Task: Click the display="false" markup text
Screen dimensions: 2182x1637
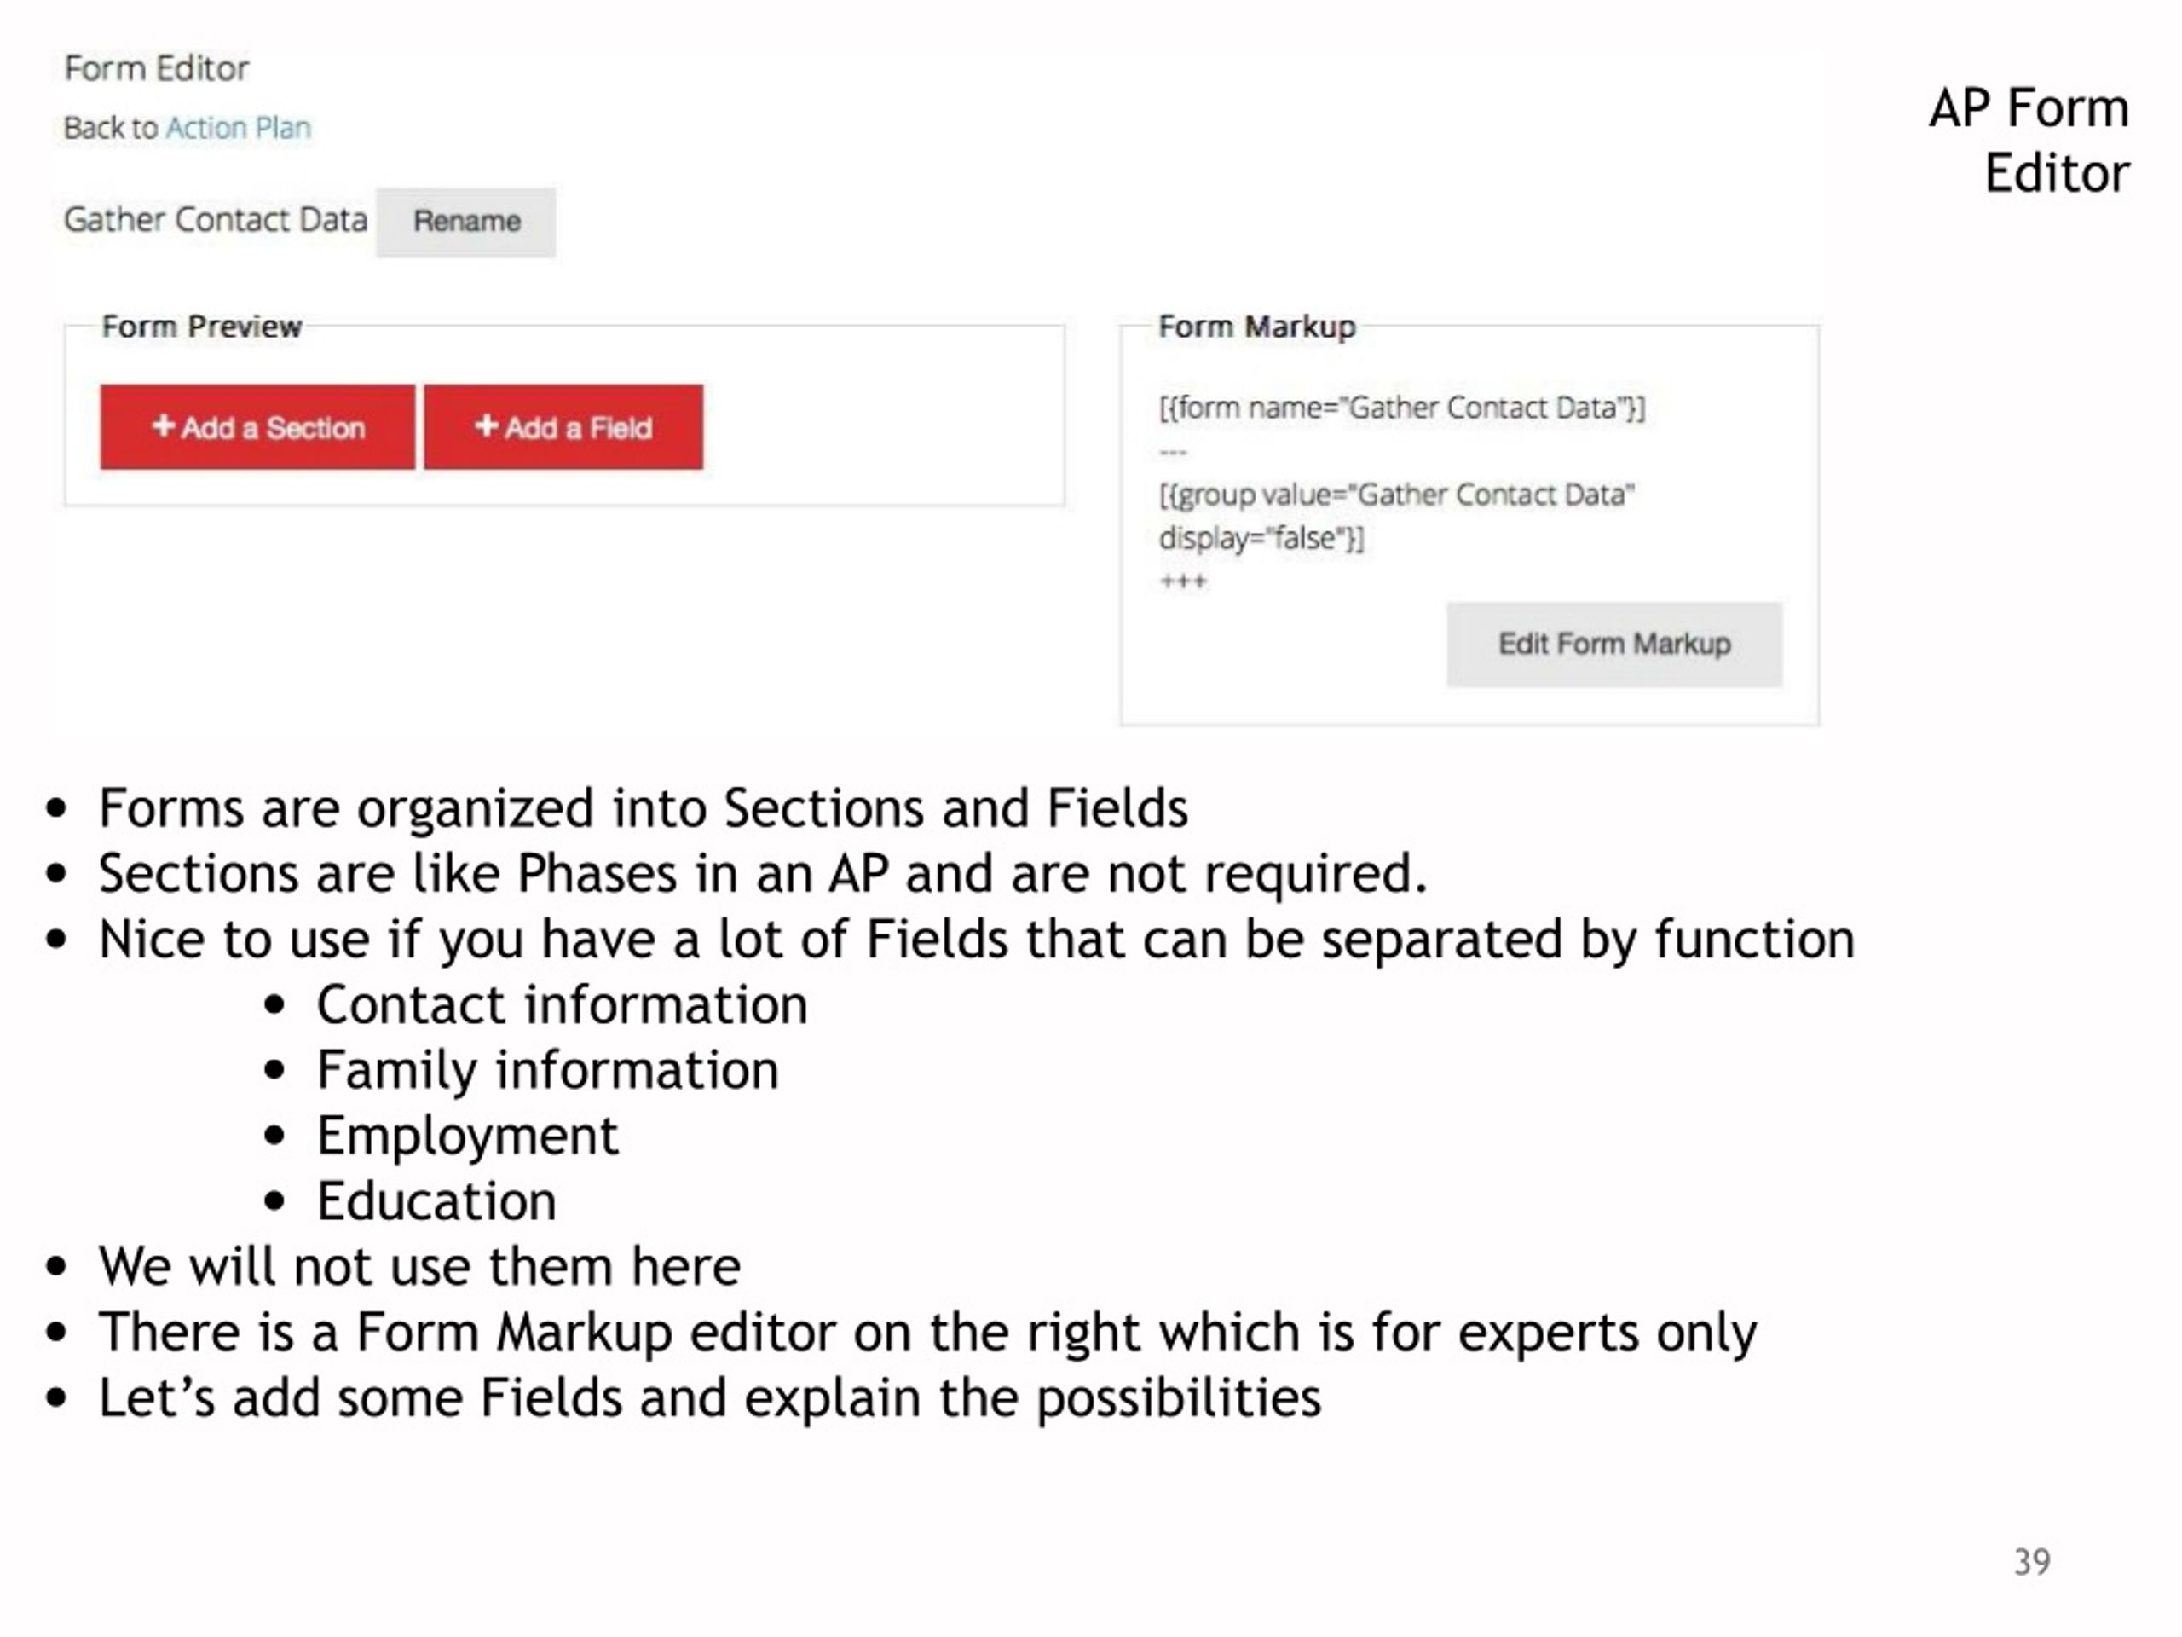Action: point(1261,539)
